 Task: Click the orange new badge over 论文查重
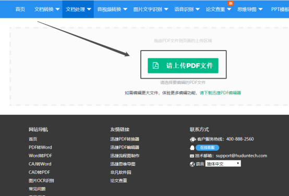[x=231, y=3]
